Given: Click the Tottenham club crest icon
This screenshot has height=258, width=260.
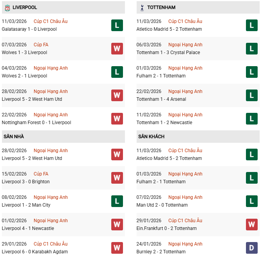Looking at the screenshot, I should (x=142, y=7).
